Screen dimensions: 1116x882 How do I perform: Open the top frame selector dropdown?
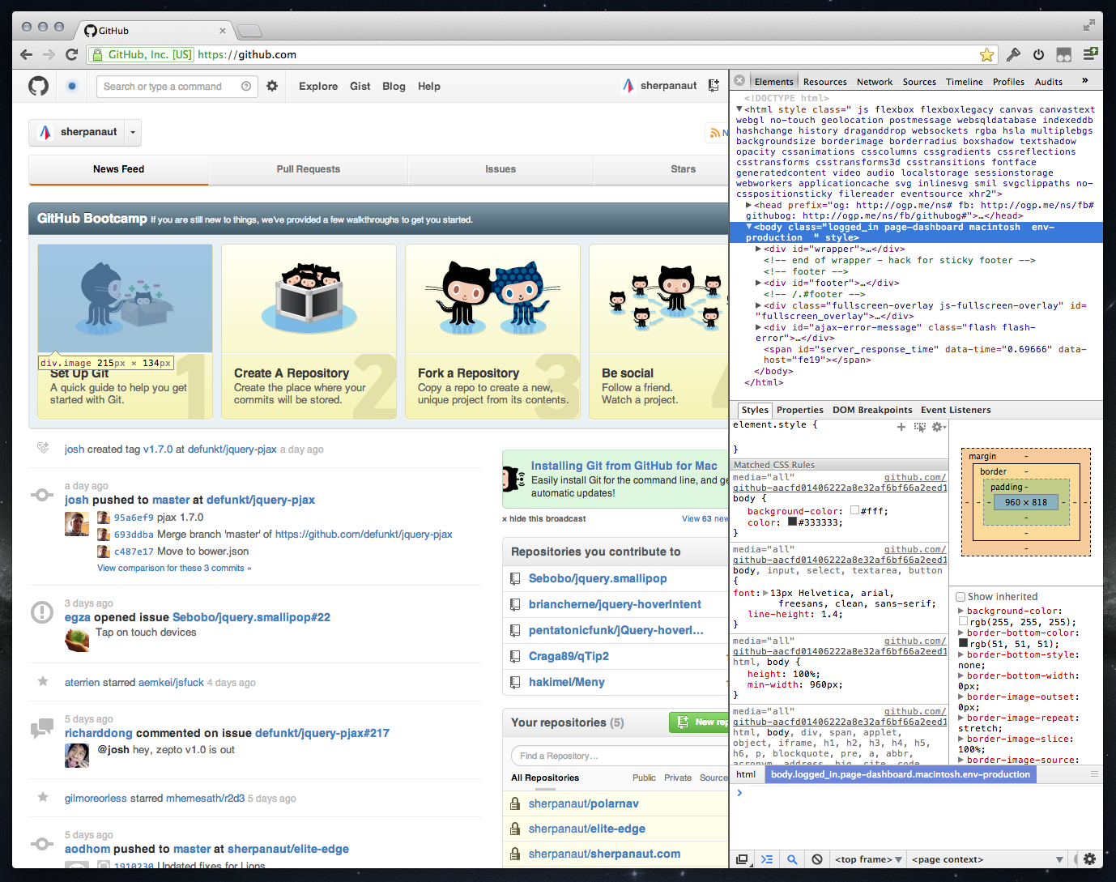tap(869, 859)
